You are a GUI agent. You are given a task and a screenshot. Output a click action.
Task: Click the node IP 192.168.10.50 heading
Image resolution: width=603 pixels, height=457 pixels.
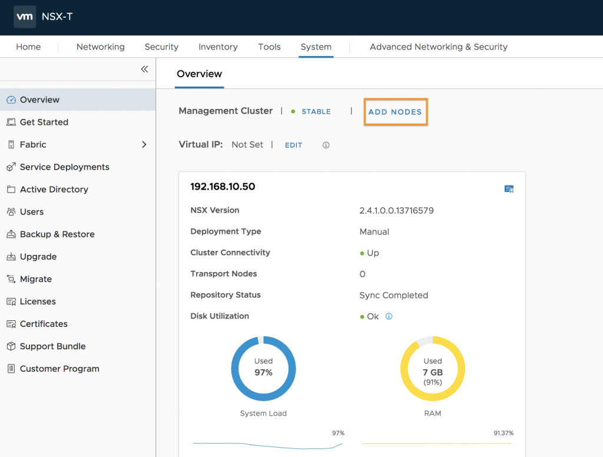(223, 187)
